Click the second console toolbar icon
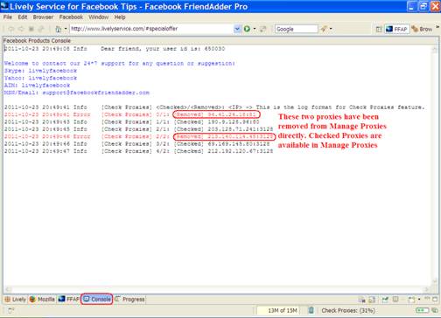 [x=372, y=300]
